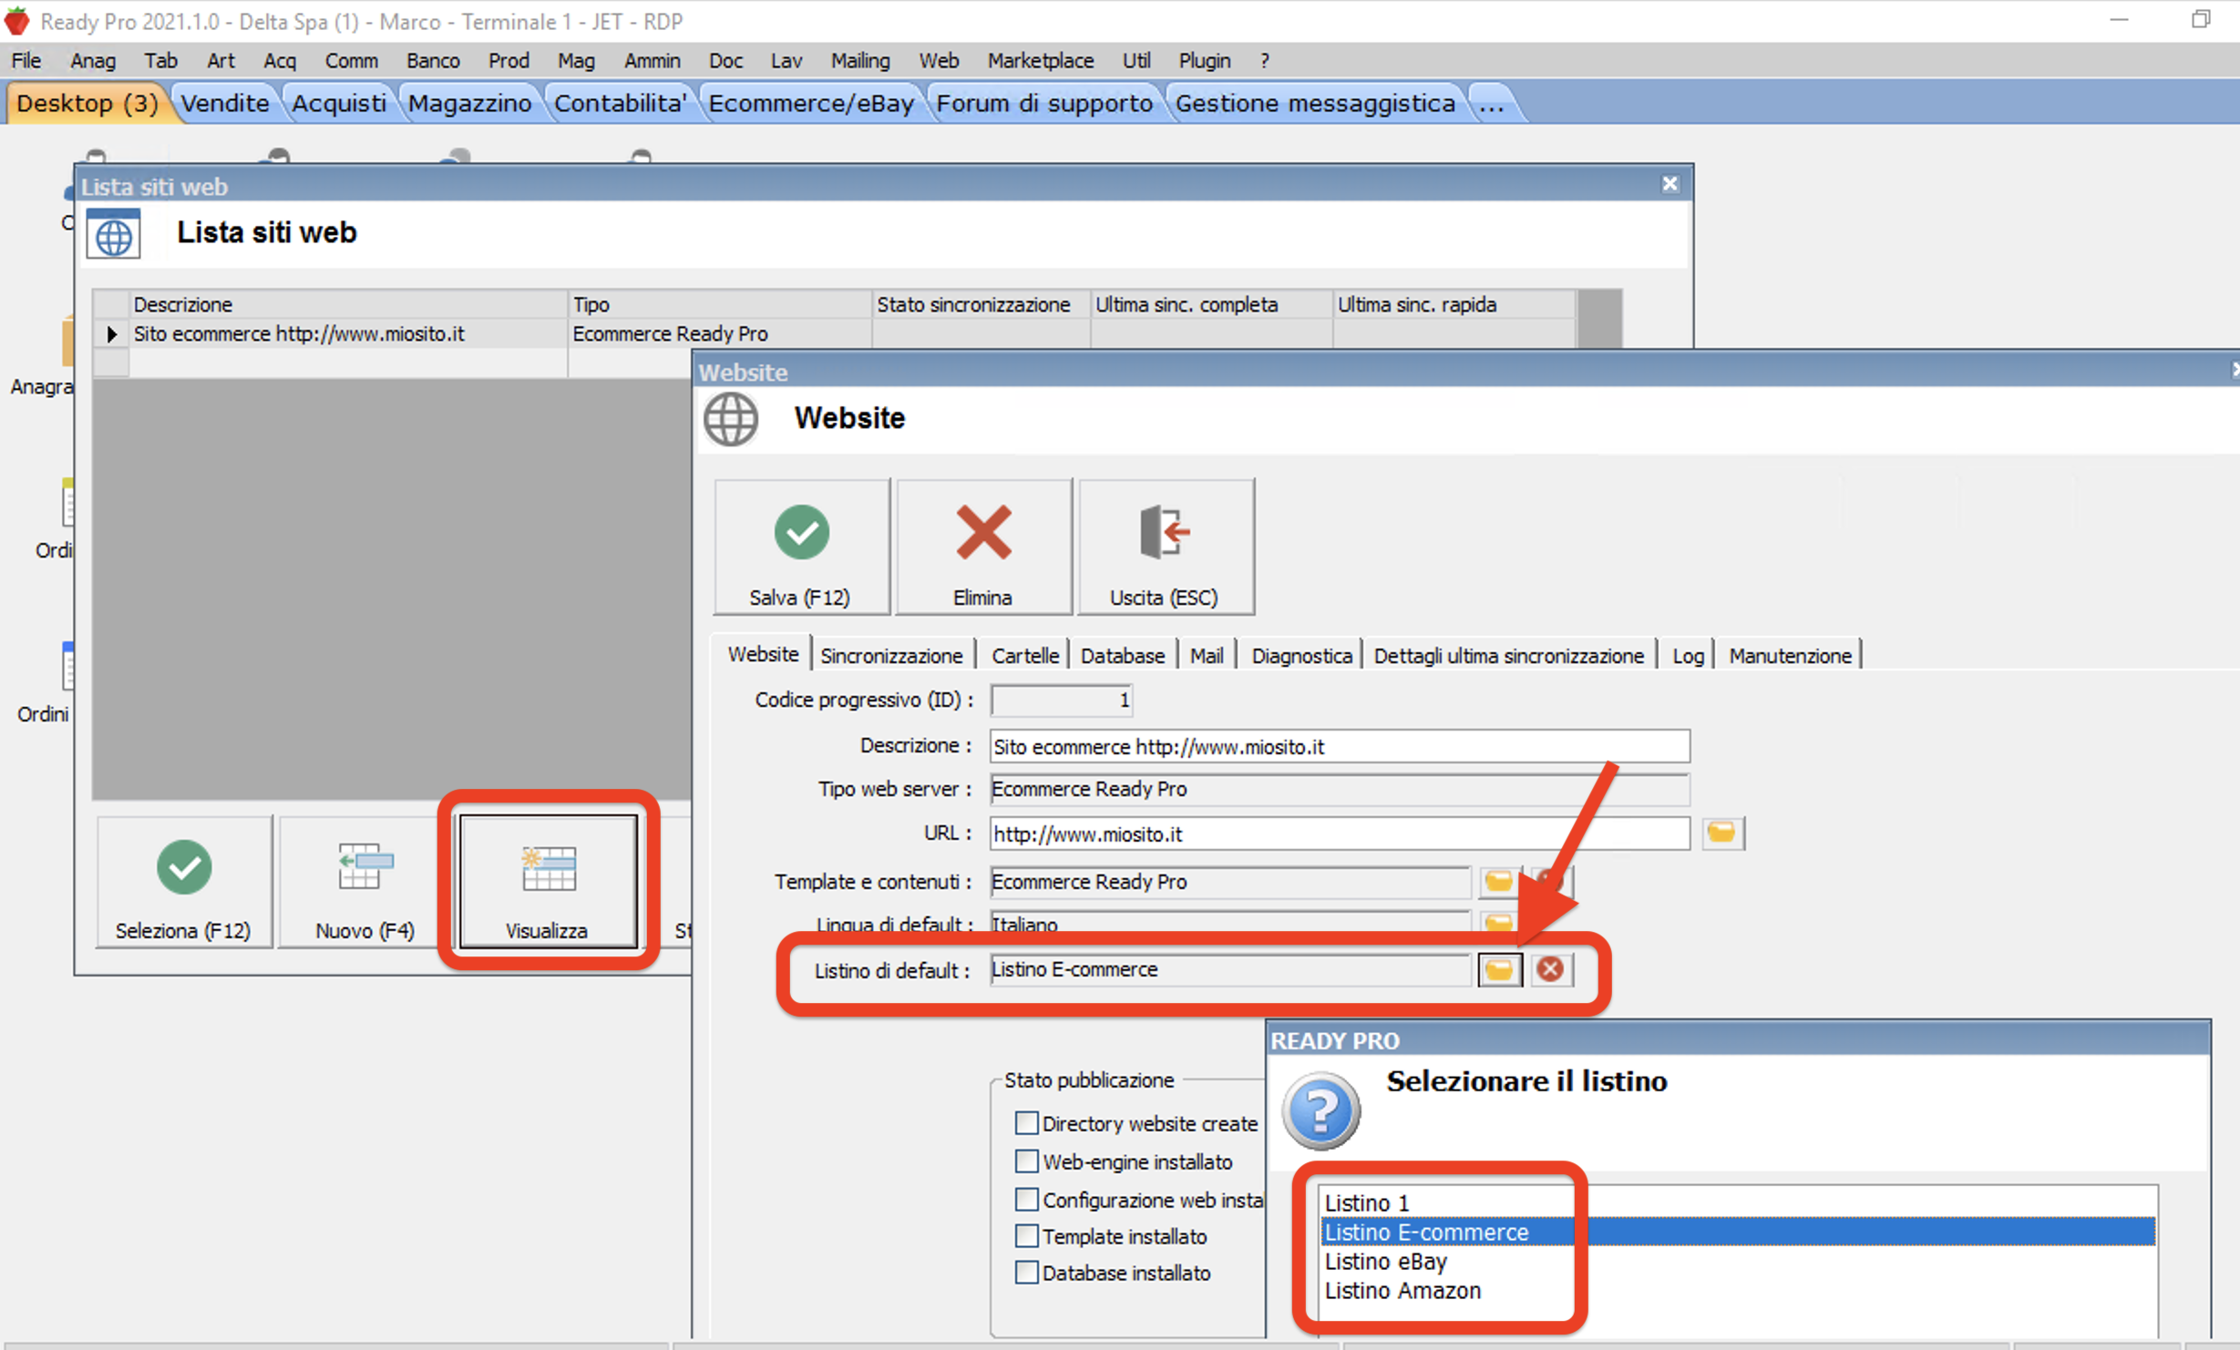Select Listino 1 in list
The height and width of the screenshot is (1350, 2240).
pos(1739,1202)
